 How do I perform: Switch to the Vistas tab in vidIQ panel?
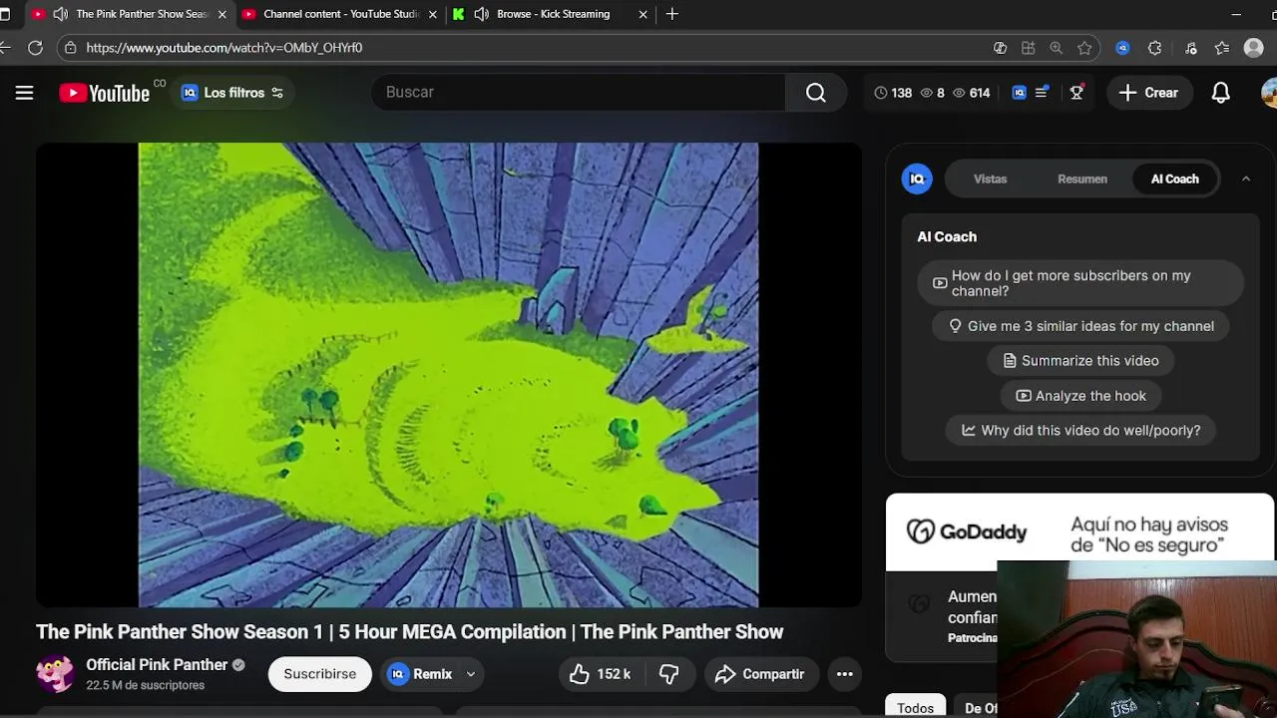click(990, 179)
